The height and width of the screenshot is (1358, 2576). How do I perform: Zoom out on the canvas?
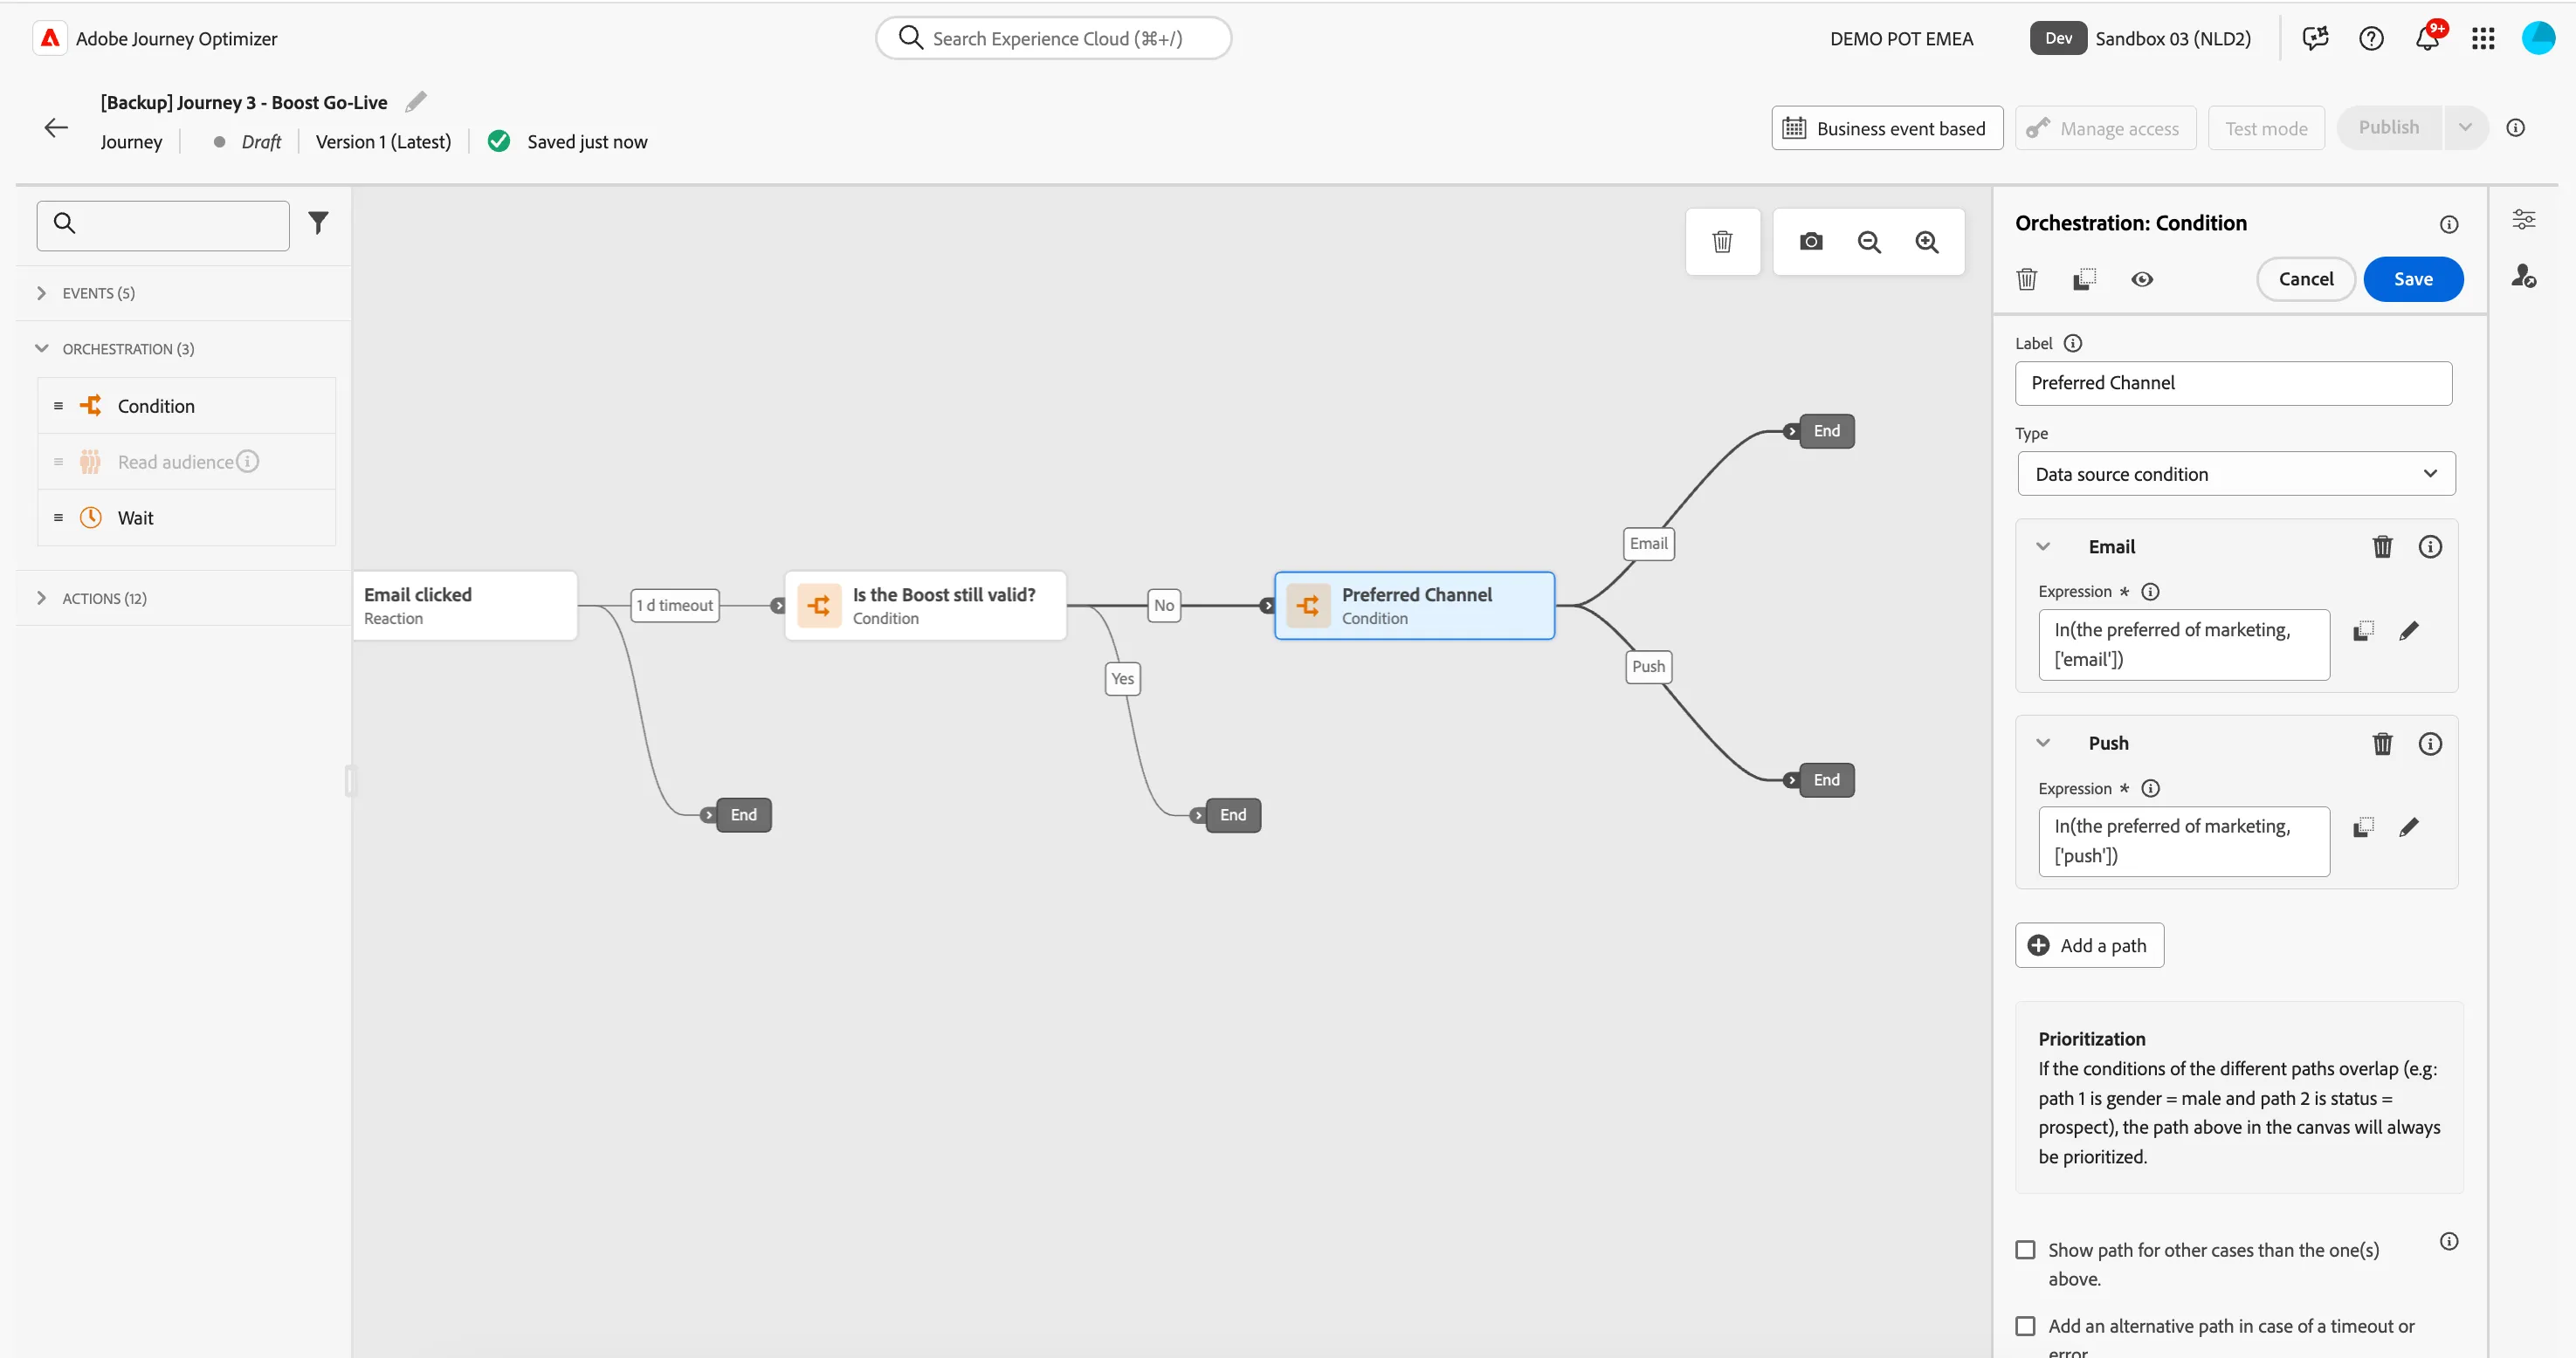coord(1869,242)
